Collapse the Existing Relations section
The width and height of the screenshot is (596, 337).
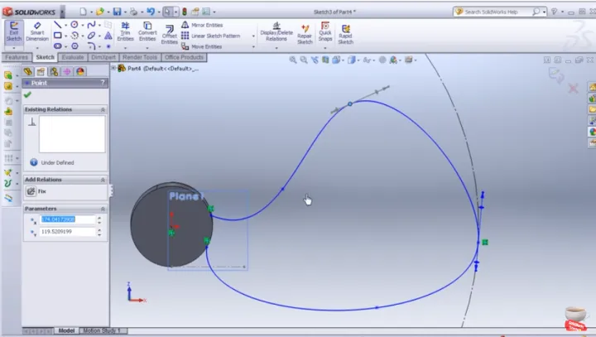103,109
